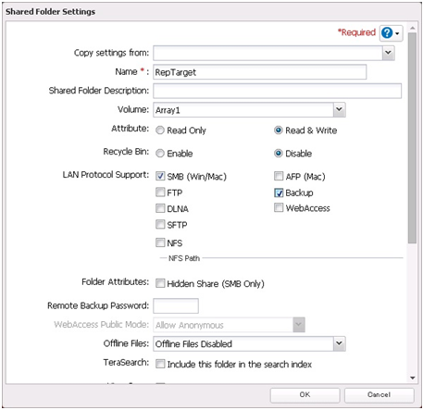
Task: Select Read & Write attribute
Action: [279, 130]
